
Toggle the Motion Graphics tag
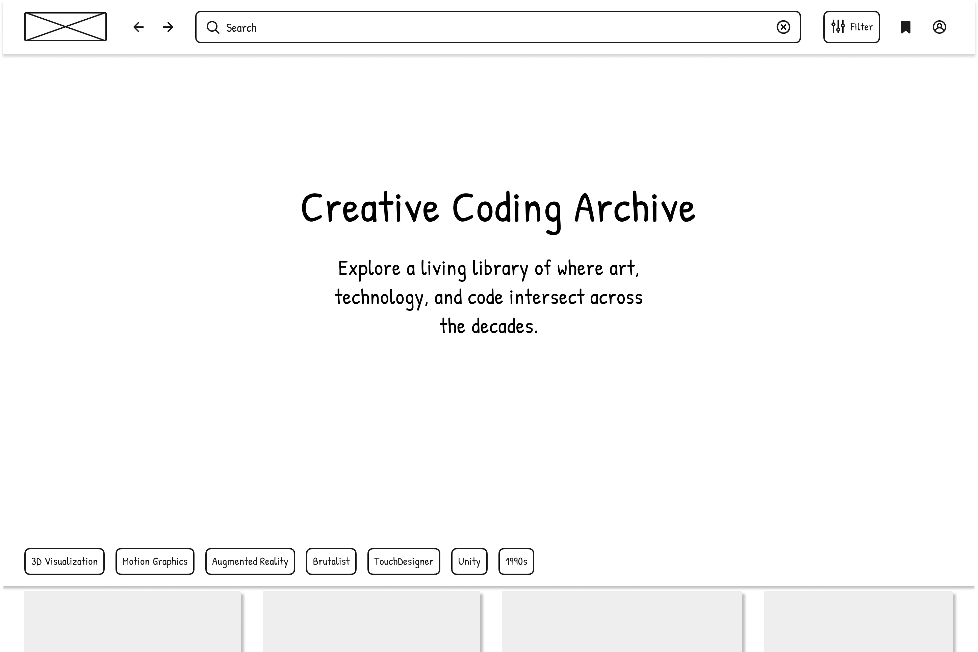point(155,561)
